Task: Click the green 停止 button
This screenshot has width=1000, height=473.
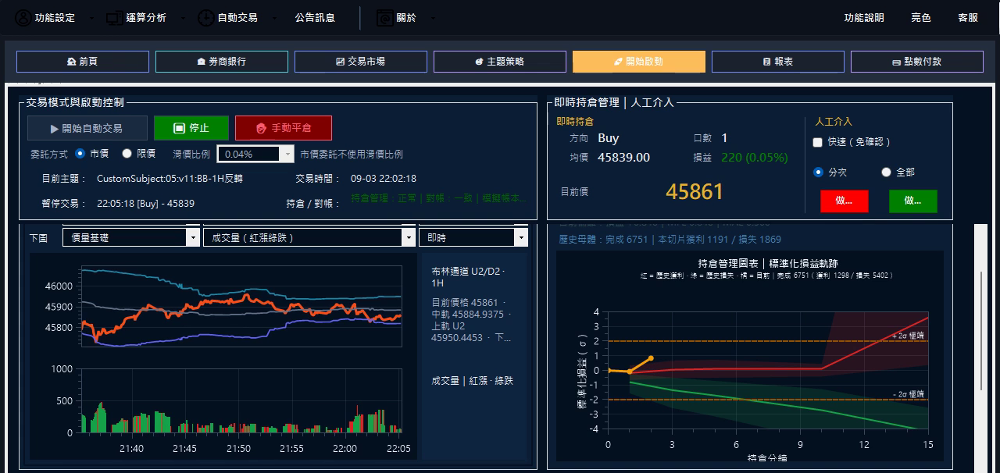Action: [191, 128]
